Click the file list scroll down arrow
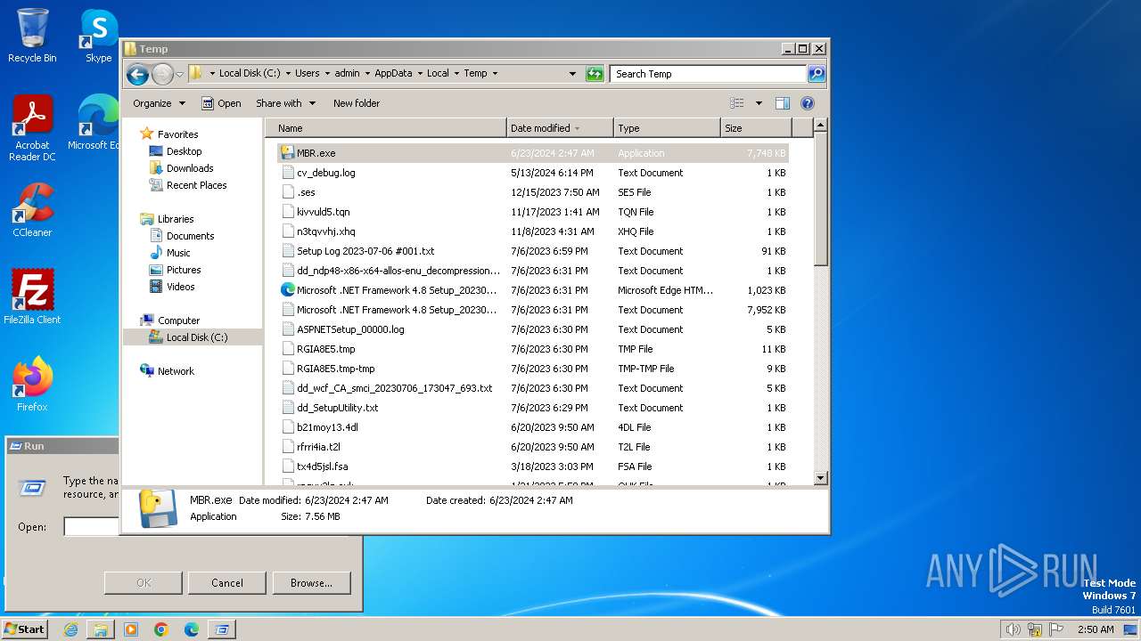This screenshot has height=641, width=1141. [x=821, y=478]
